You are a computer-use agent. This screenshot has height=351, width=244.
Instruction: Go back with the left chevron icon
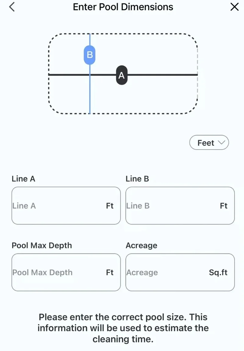[12, 7]
